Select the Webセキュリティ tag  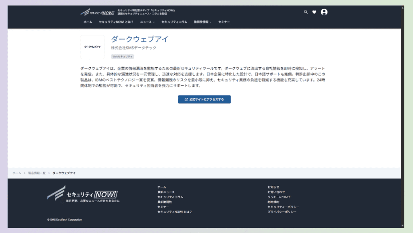click(x=123, y=56)
